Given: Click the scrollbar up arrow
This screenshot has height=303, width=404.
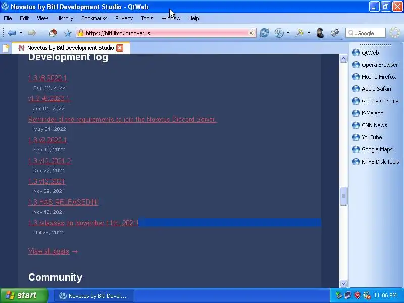Looking at the screenshot, I should [x=343, y=59].
